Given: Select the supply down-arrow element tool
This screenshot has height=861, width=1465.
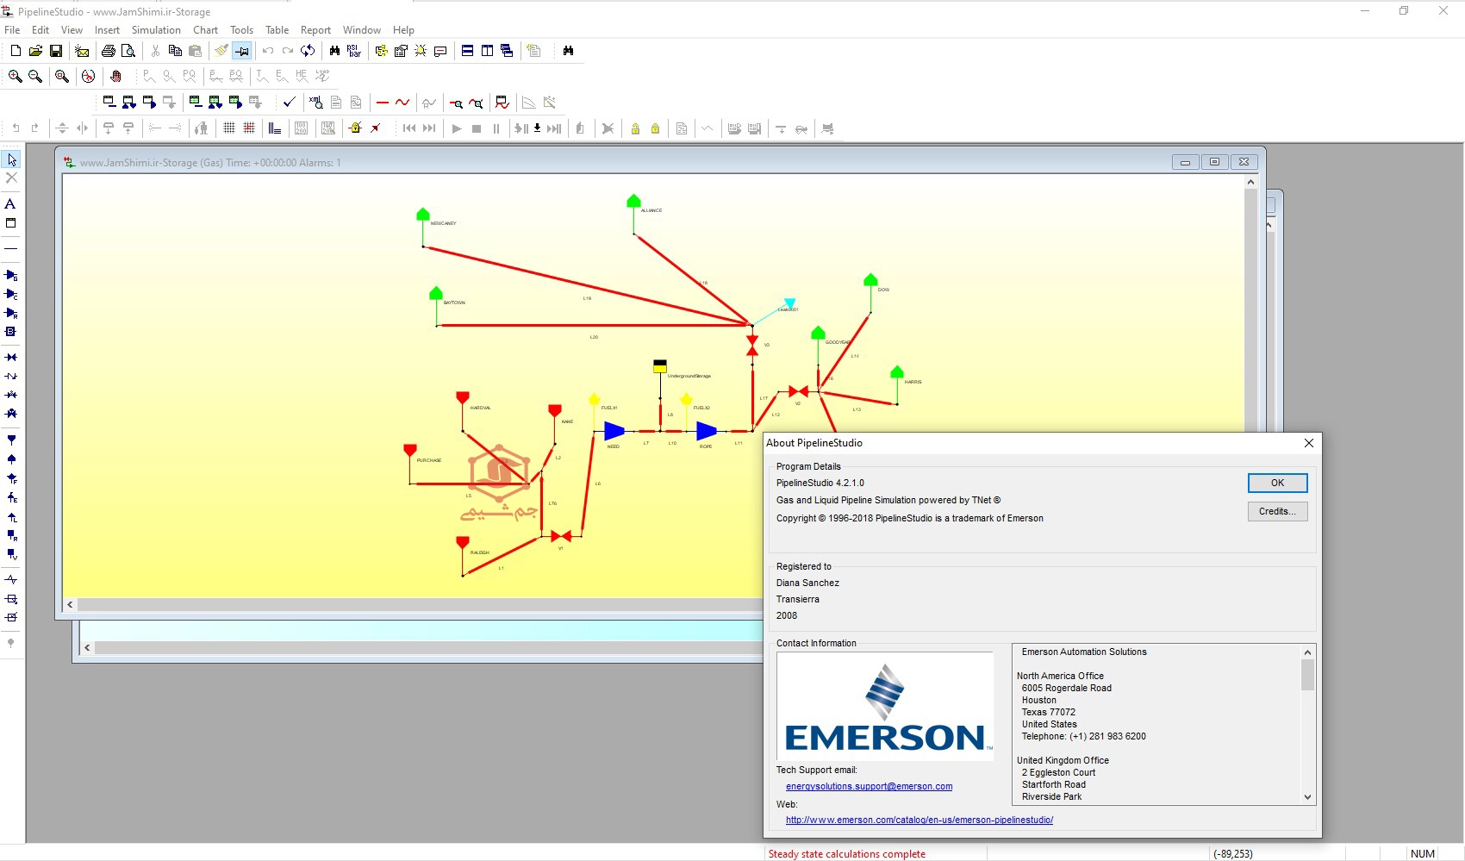Looking at the screenshot, I should tap(11, 440).
